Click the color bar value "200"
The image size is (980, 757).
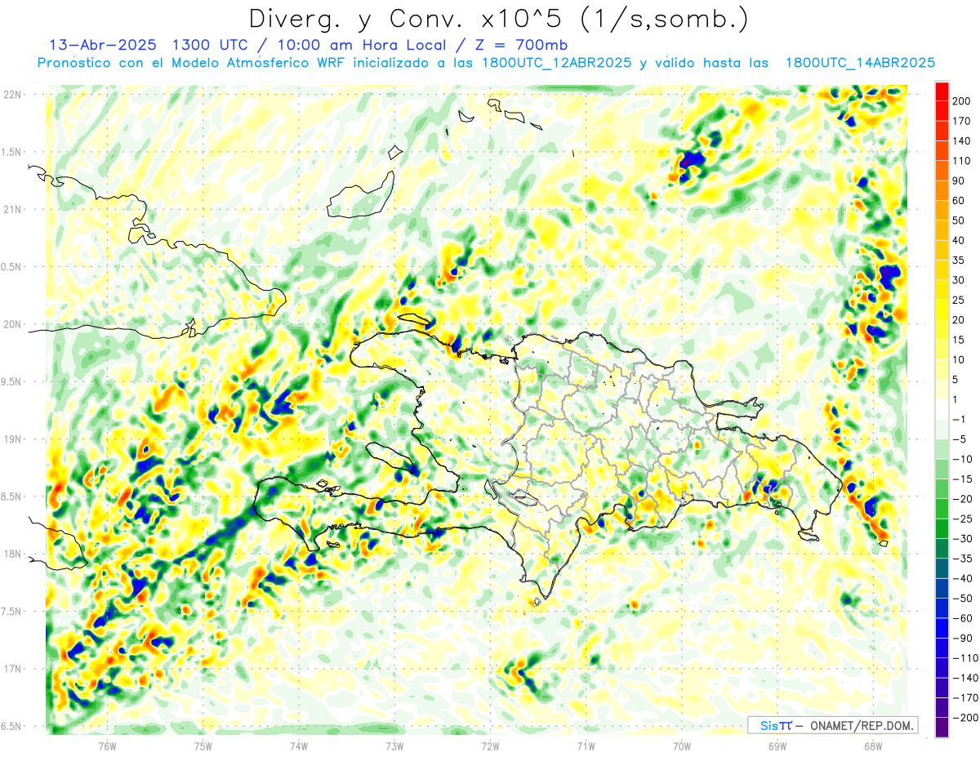961,101
